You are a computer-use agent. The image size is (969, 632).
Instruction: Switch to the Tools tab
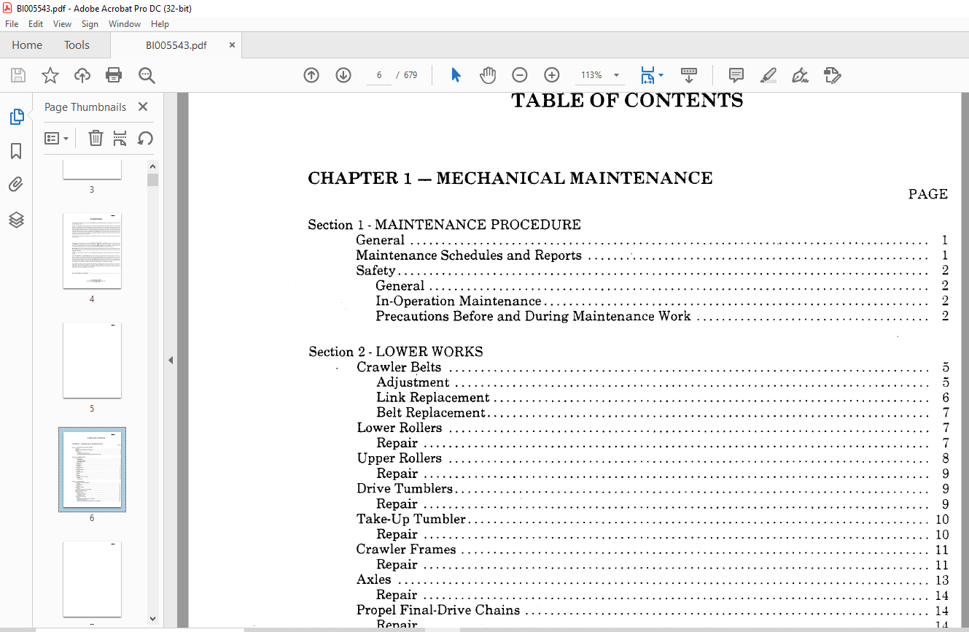tap(77, 45)
